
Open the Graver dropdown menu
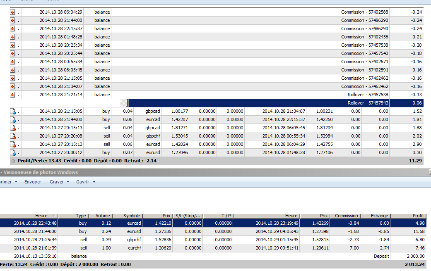tap(60, 182)
